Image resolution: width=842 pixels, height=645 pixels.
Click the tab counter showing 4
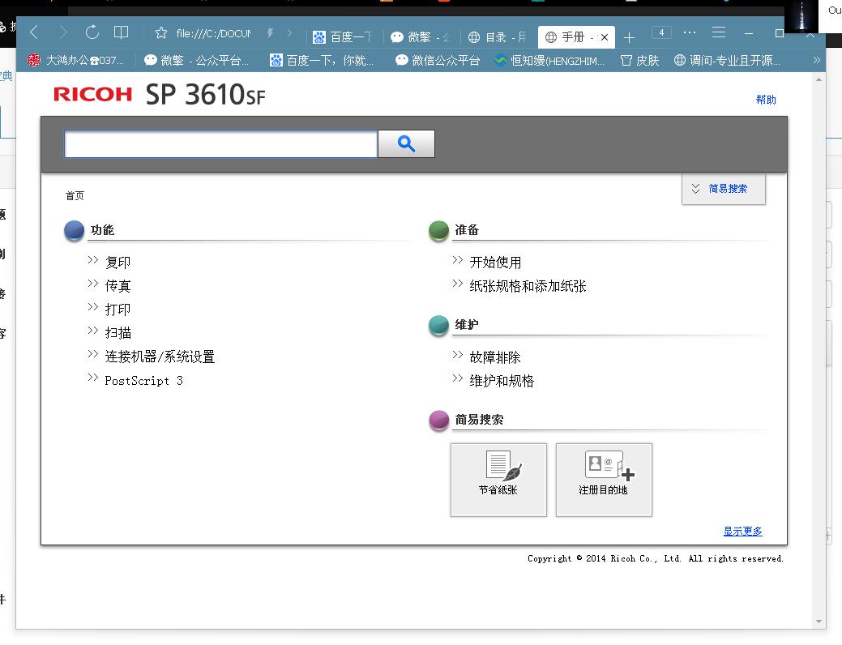click(x=661, y=32)
